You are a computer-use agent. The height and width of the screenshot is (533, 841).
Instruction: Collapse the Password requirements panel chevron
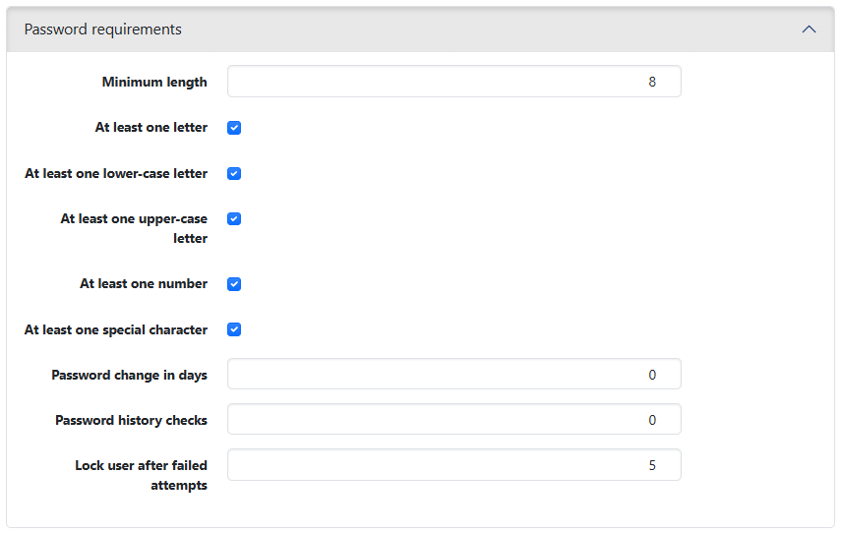point(809,30)
